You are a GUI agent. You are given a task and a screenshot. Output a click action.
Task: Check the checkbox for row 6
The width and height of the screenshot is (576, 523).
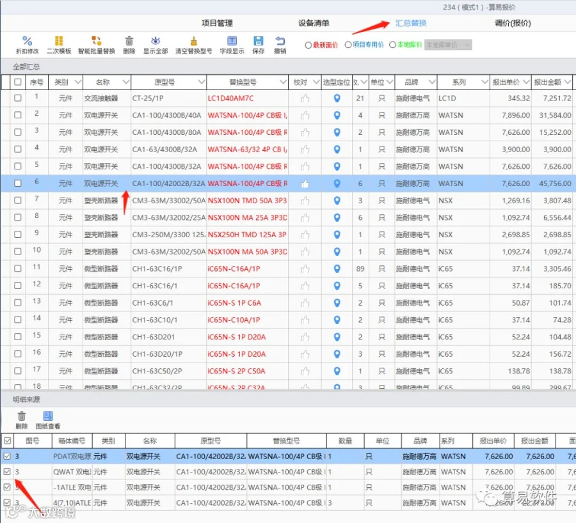18,183
